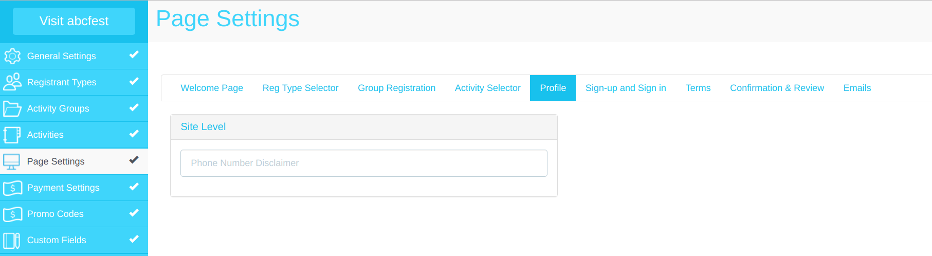Click the Custom Fields book icon
The width and height of the screenshot is (932, 256).
tap(12, 240)
